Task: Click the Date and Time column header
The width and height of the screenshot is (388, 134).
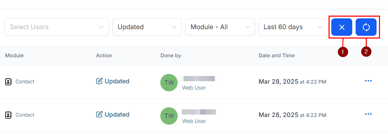Action: click(277, 56)
